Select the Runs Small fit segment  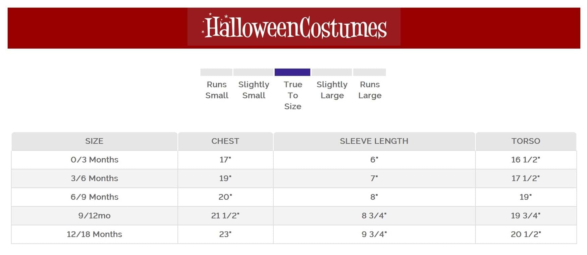pos(216,72)
